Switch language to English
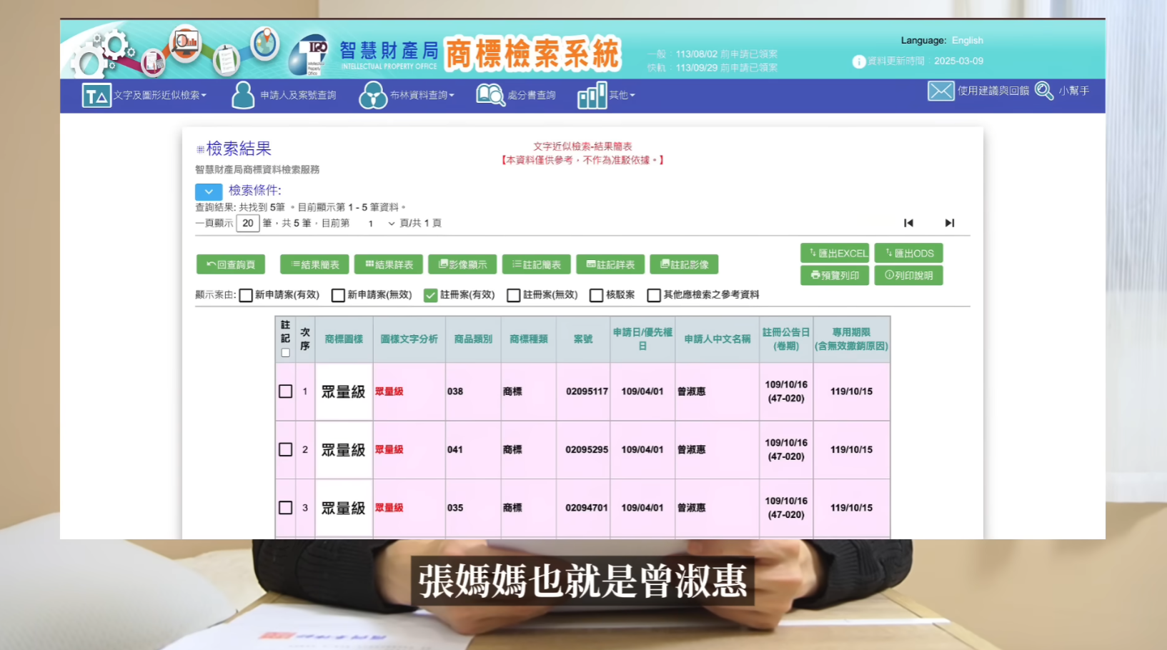The height and width of the screenshot is (650, 1167). 967,41
